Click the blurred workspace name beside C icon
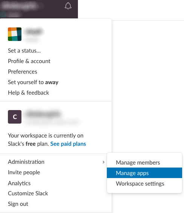The height and width of the screenshot is (213, 184). tap(43, 114)
